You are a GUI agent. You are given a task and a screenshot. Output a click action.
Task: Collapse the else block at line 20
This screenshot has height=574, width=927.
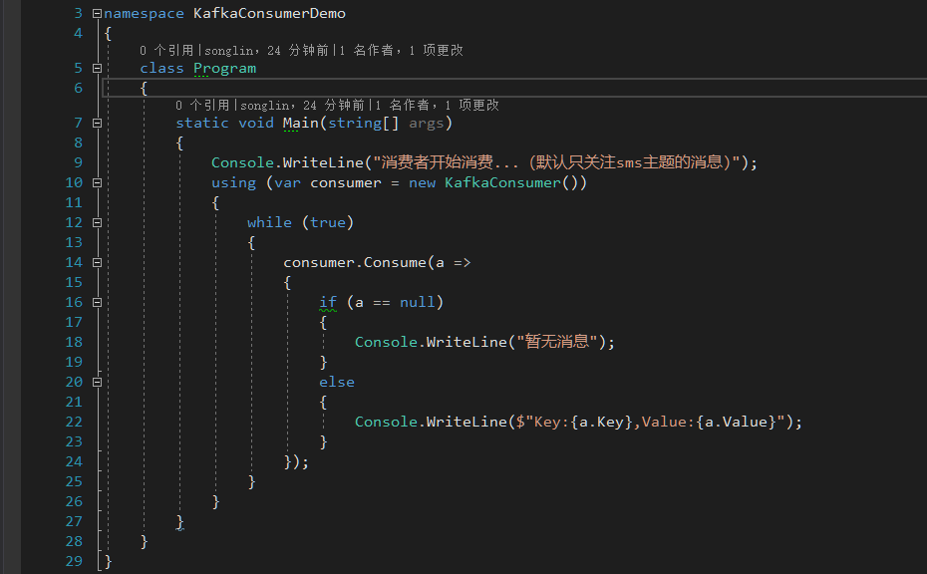(x=97, y=382)
